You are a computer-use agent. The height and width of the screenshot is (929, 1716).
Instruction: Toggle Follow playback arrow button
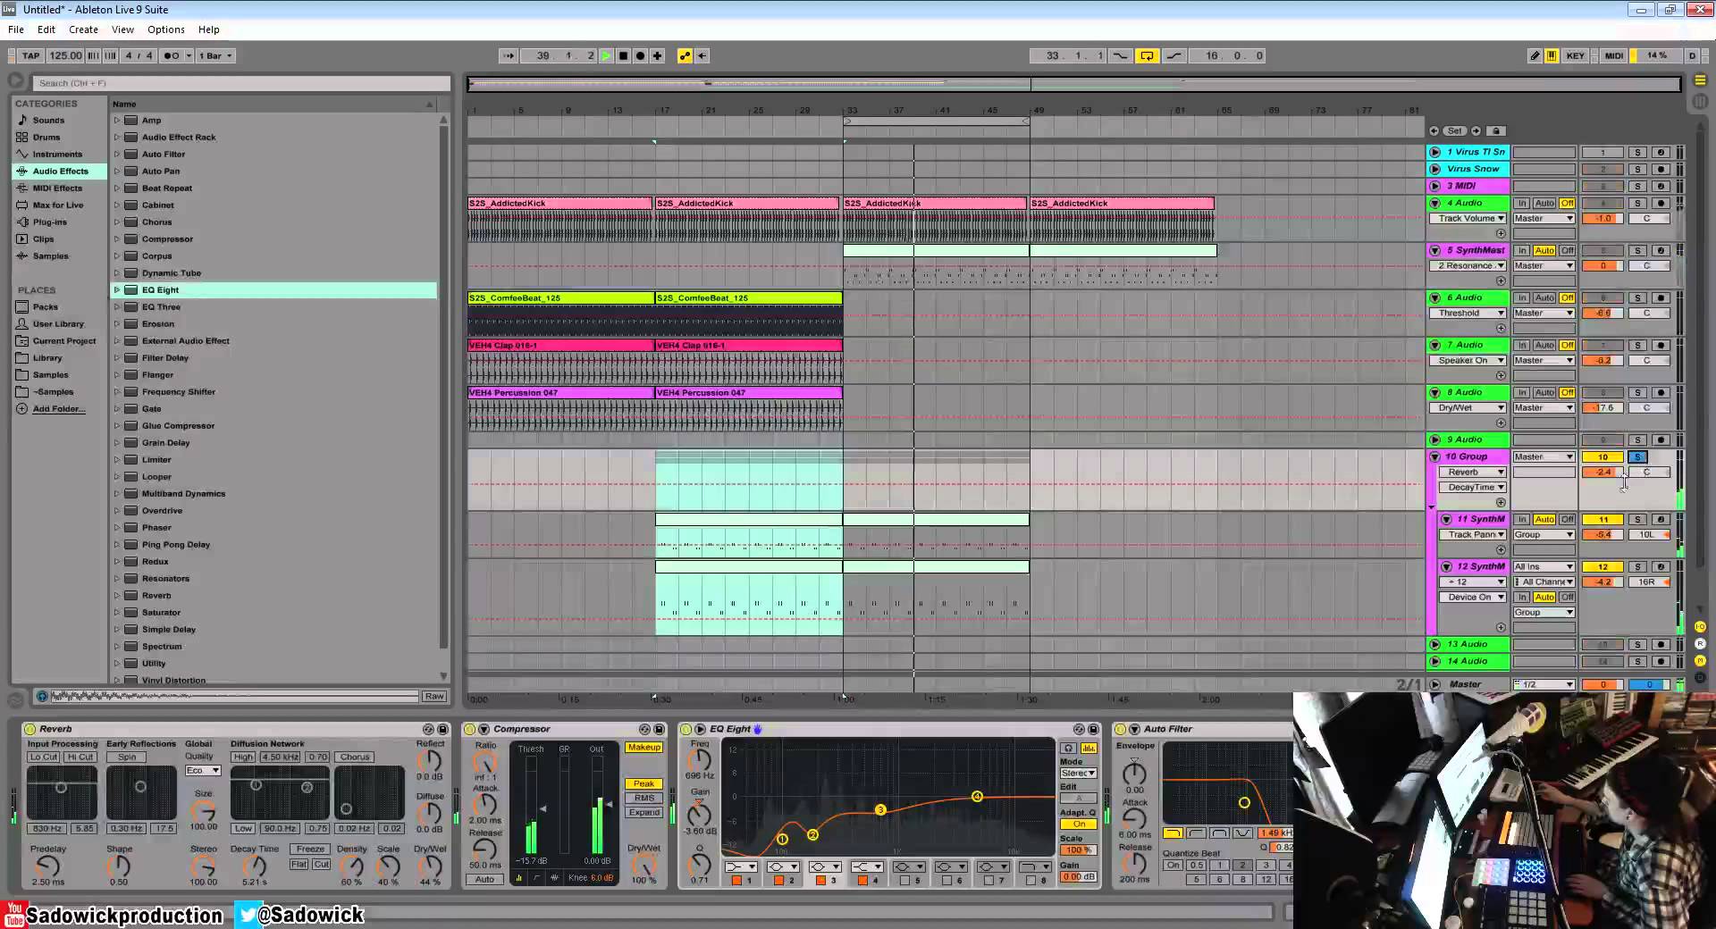[509, 55]
